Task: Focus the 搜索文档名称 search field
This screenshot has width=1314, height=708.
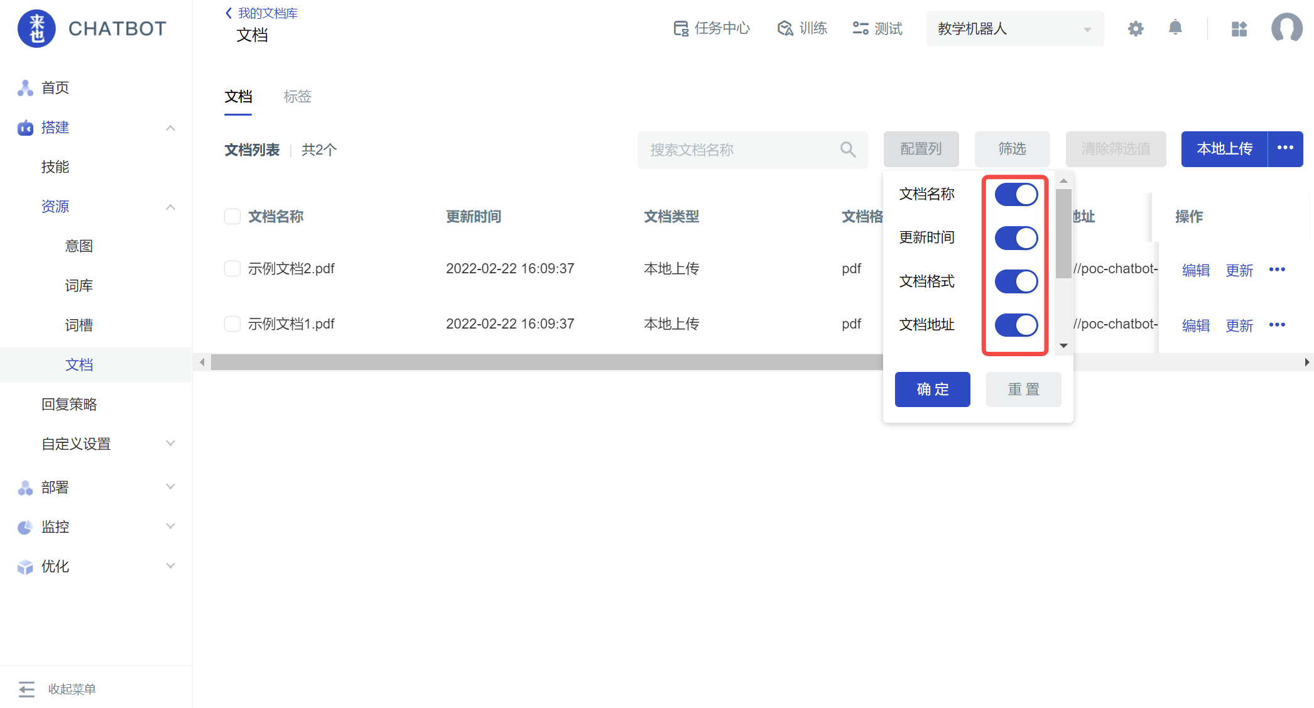Action: tap(752, 150)
